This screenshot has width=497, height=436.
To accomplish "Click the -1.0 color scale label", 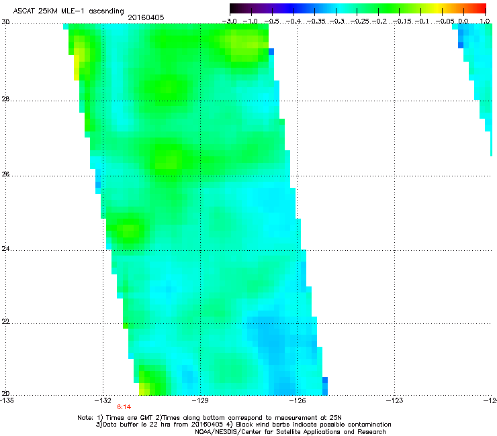I will point(251,21).
